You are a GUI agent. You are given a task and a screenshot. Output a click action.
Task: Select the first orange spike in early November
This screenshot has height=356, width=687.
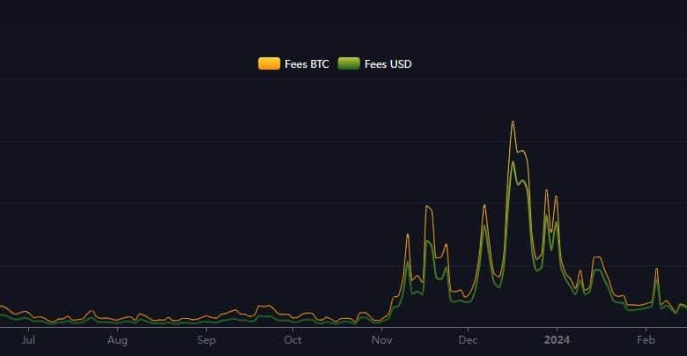[408, 234]
